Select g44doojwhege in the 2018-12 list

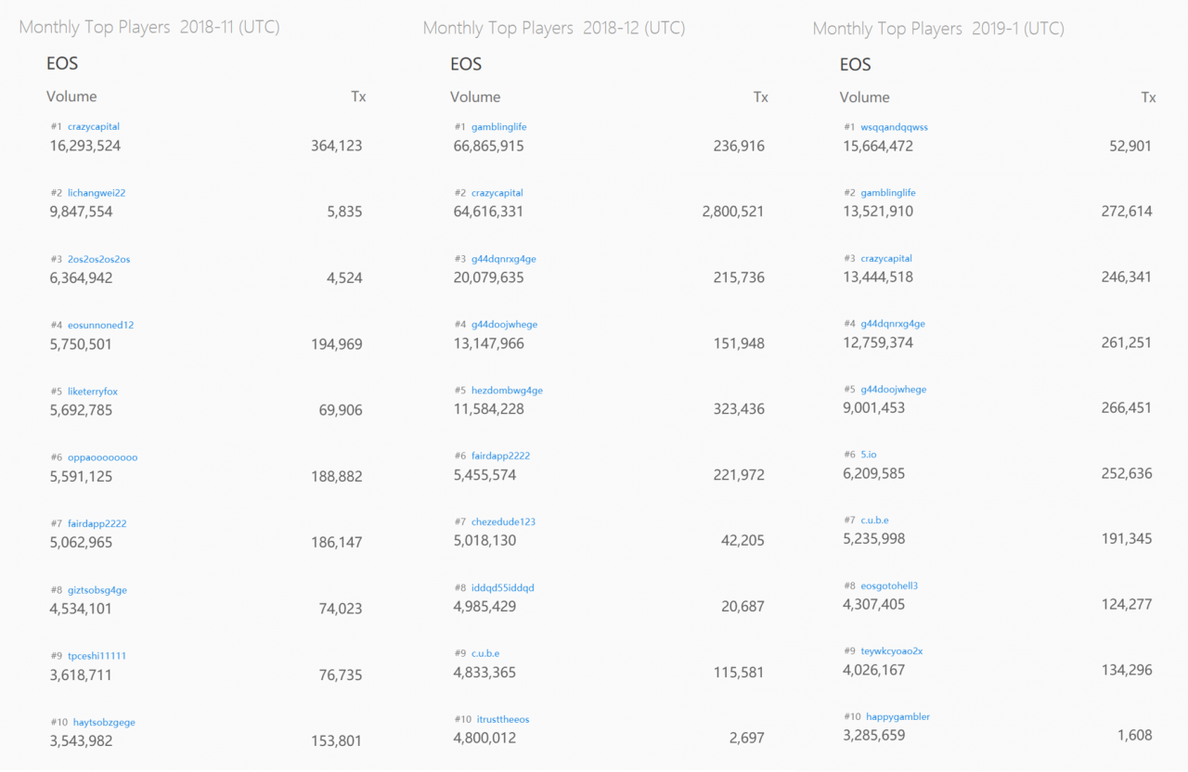(505, 325)
